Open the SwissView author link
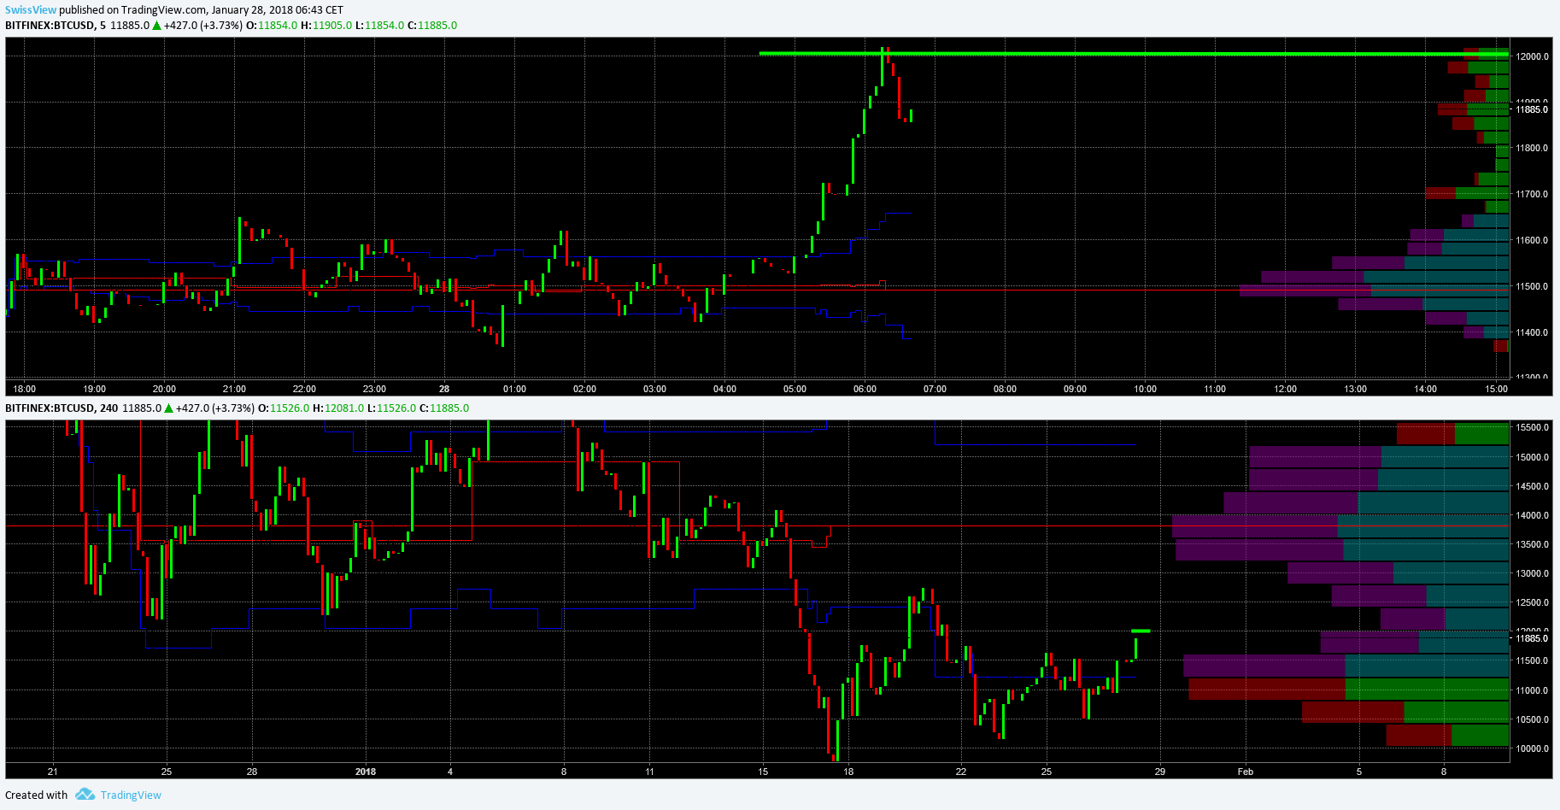 (x=31, y=10)
